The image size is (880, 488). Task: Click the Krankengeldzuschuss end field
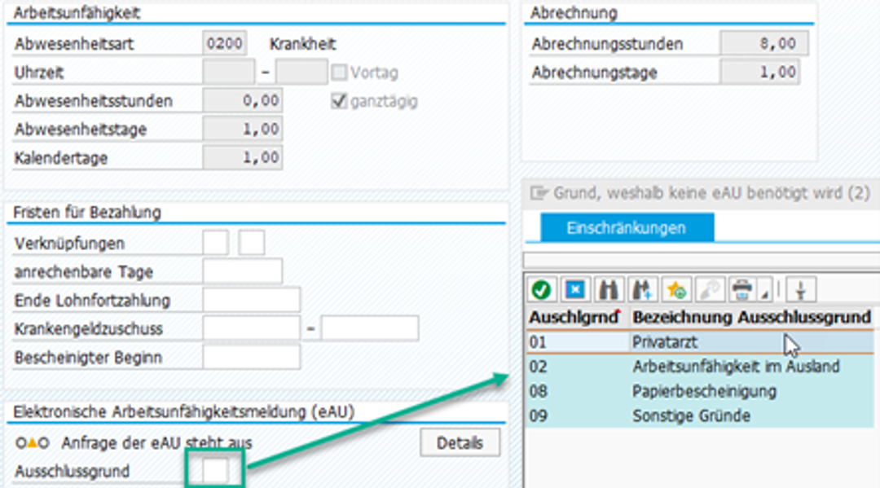(x=370, y=328)
